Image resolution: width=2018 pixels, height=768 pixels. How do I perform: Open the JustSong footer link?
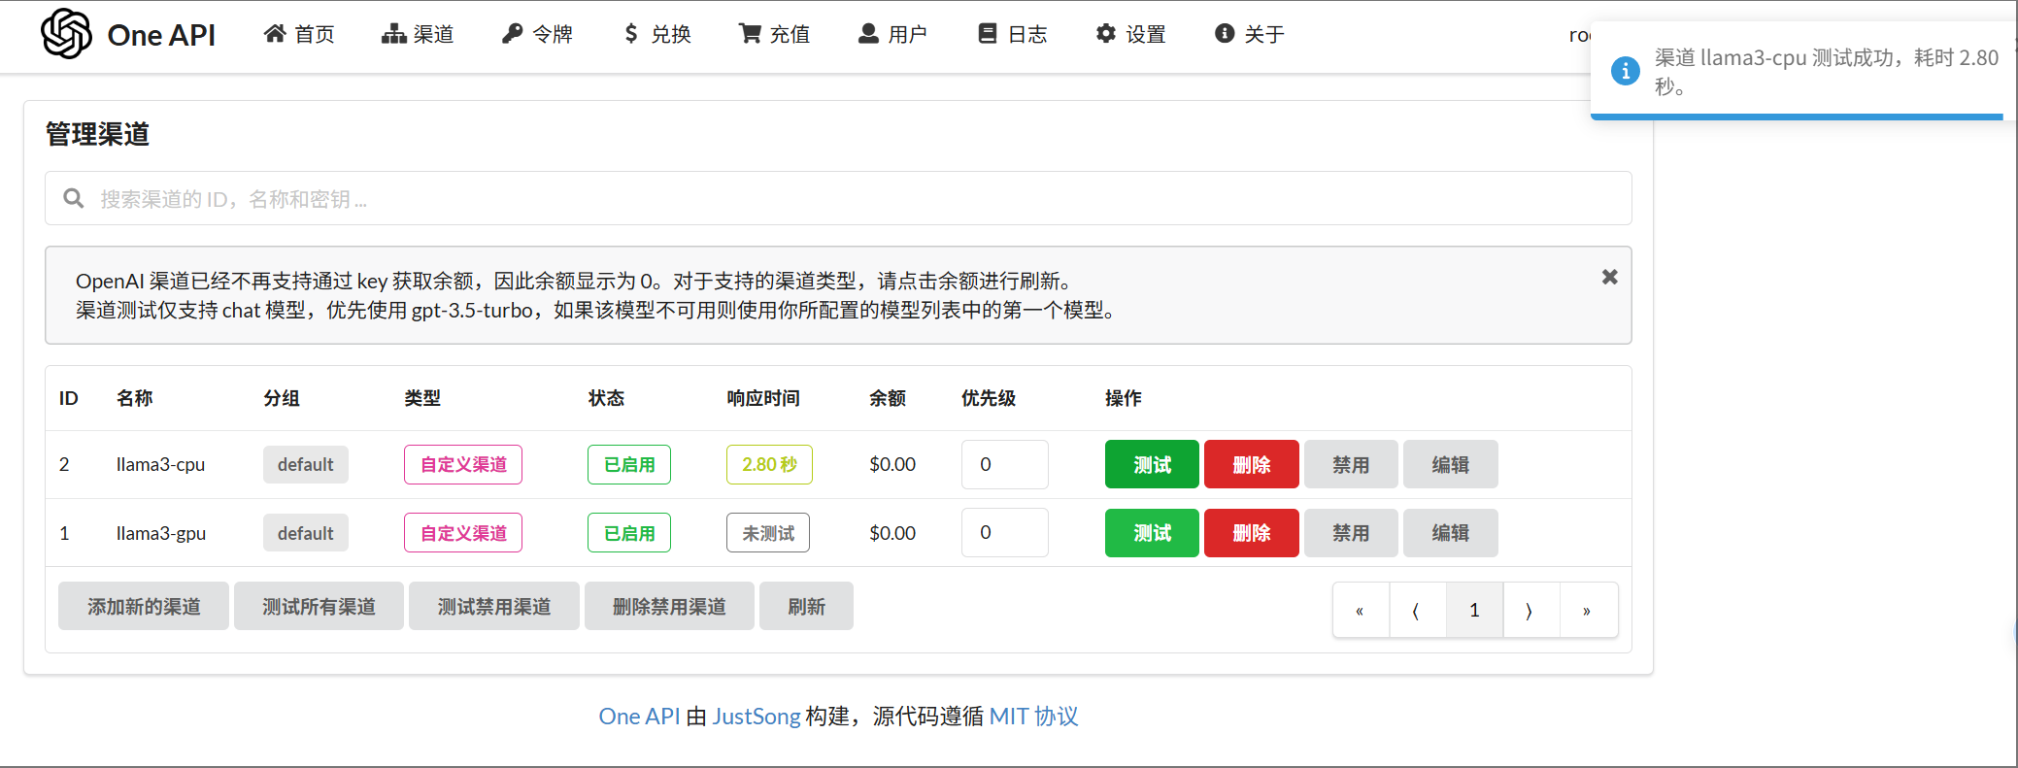[x=756, y=717]
